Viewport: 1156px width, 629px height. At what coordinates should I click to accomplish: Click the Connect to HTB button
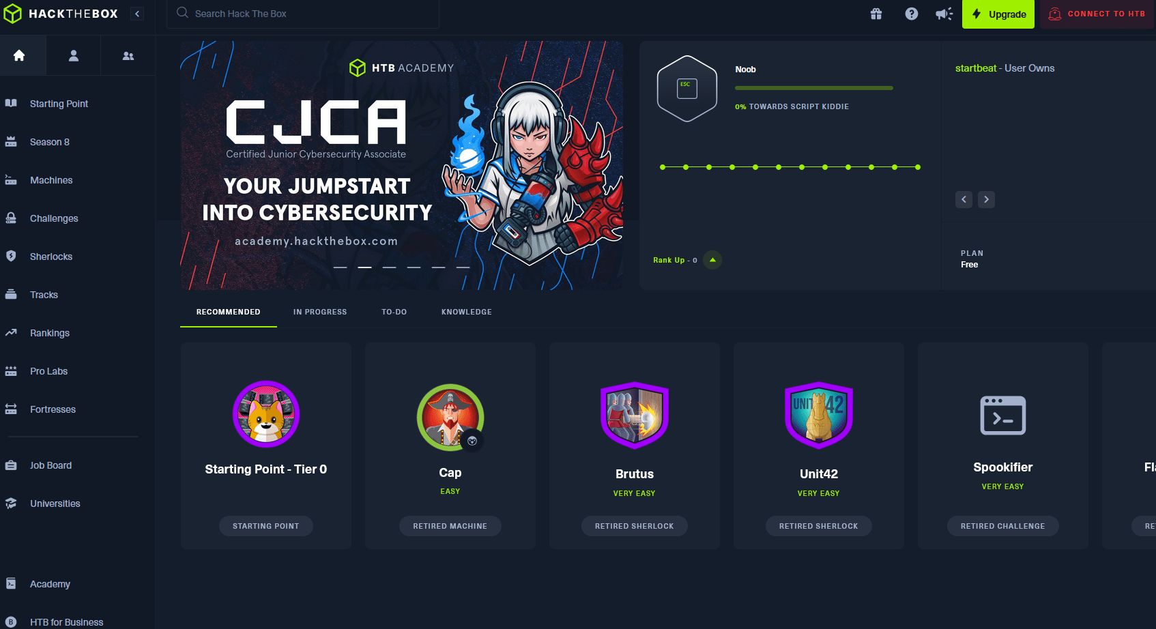[x=1097, y=14]
